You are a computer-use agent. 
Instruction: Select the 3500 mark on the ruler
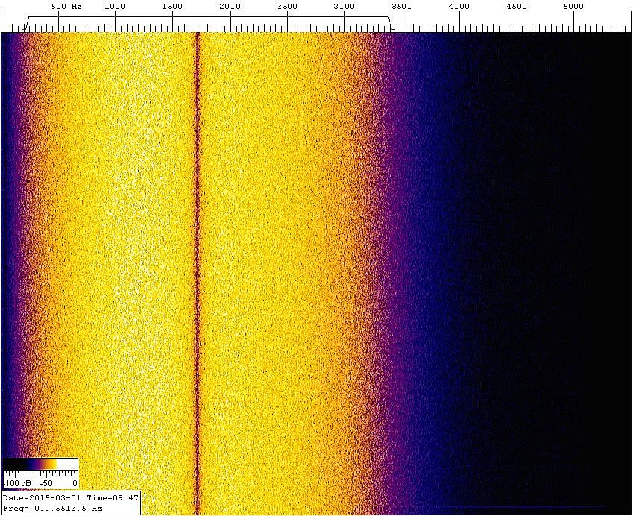(402, 7)
